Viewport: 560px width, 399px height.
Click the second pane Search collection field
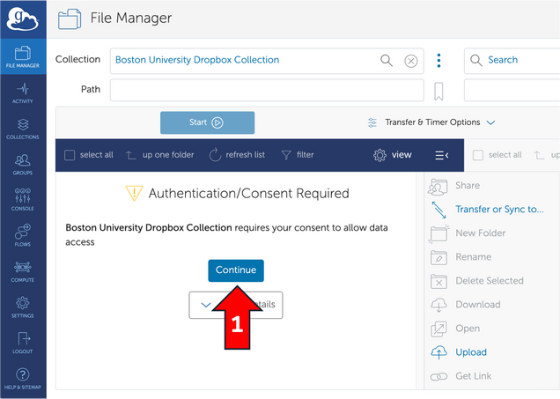tap(512, 61)
